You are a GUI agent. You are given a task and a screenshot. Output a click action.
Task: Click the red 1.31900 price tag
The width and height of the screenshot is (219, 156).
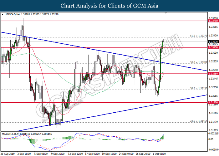[x=213, y=102]
